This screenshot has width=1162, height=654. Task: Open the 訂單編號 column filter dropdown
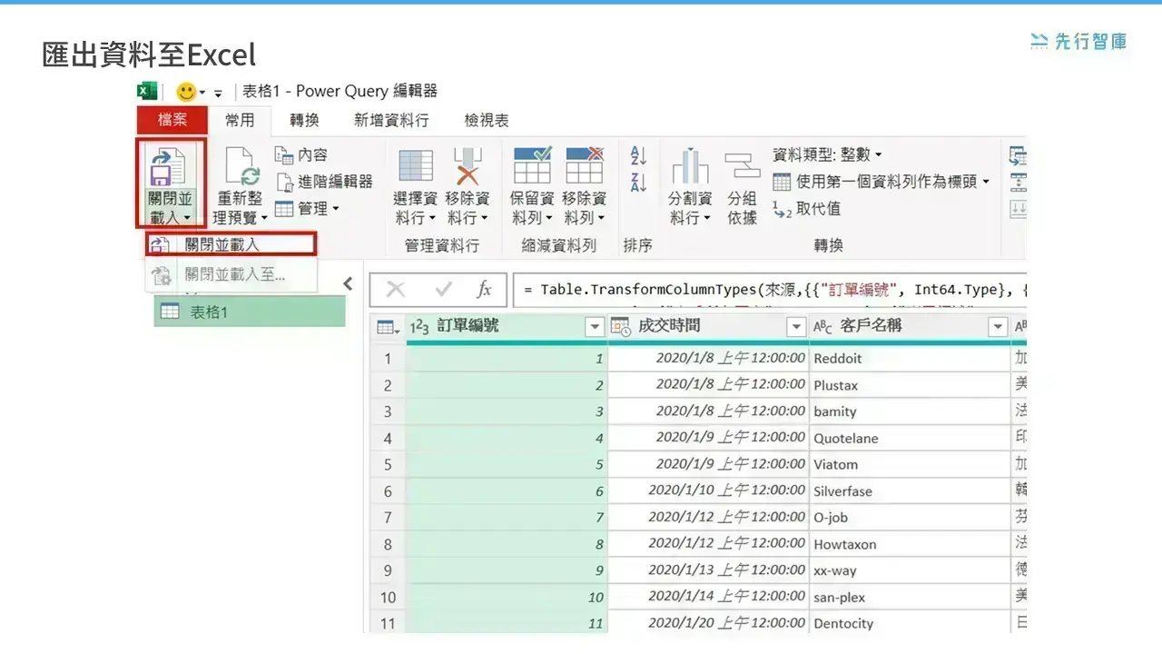tap(595, 327)
